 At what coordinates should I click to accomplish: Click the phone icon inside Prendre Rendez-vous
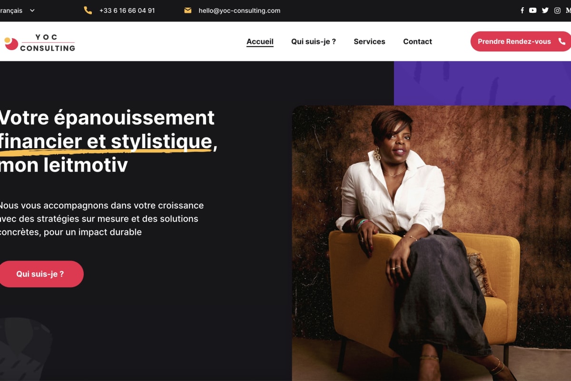click(561, 41)
